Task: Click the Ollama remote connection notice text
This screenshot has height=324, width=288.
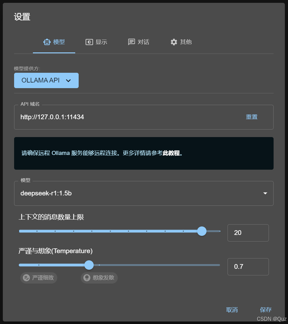Action: [102, 153]
